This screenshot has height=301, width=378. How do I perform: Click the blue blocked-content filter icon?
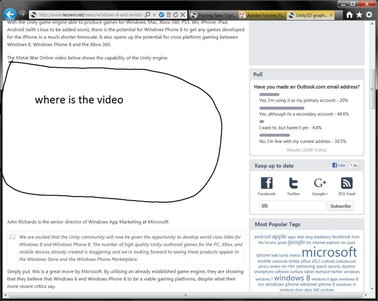[x=161, y=15]
